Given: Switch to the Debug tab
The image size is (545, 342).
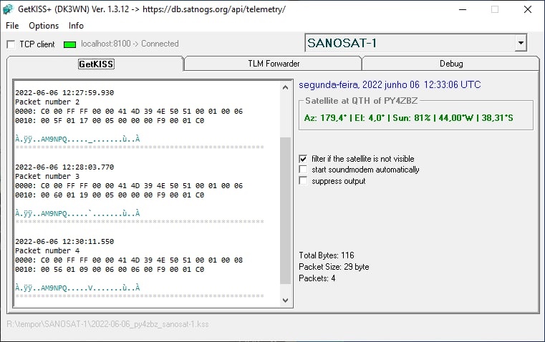Looking at the screenshot, I should tap(450, 64).
